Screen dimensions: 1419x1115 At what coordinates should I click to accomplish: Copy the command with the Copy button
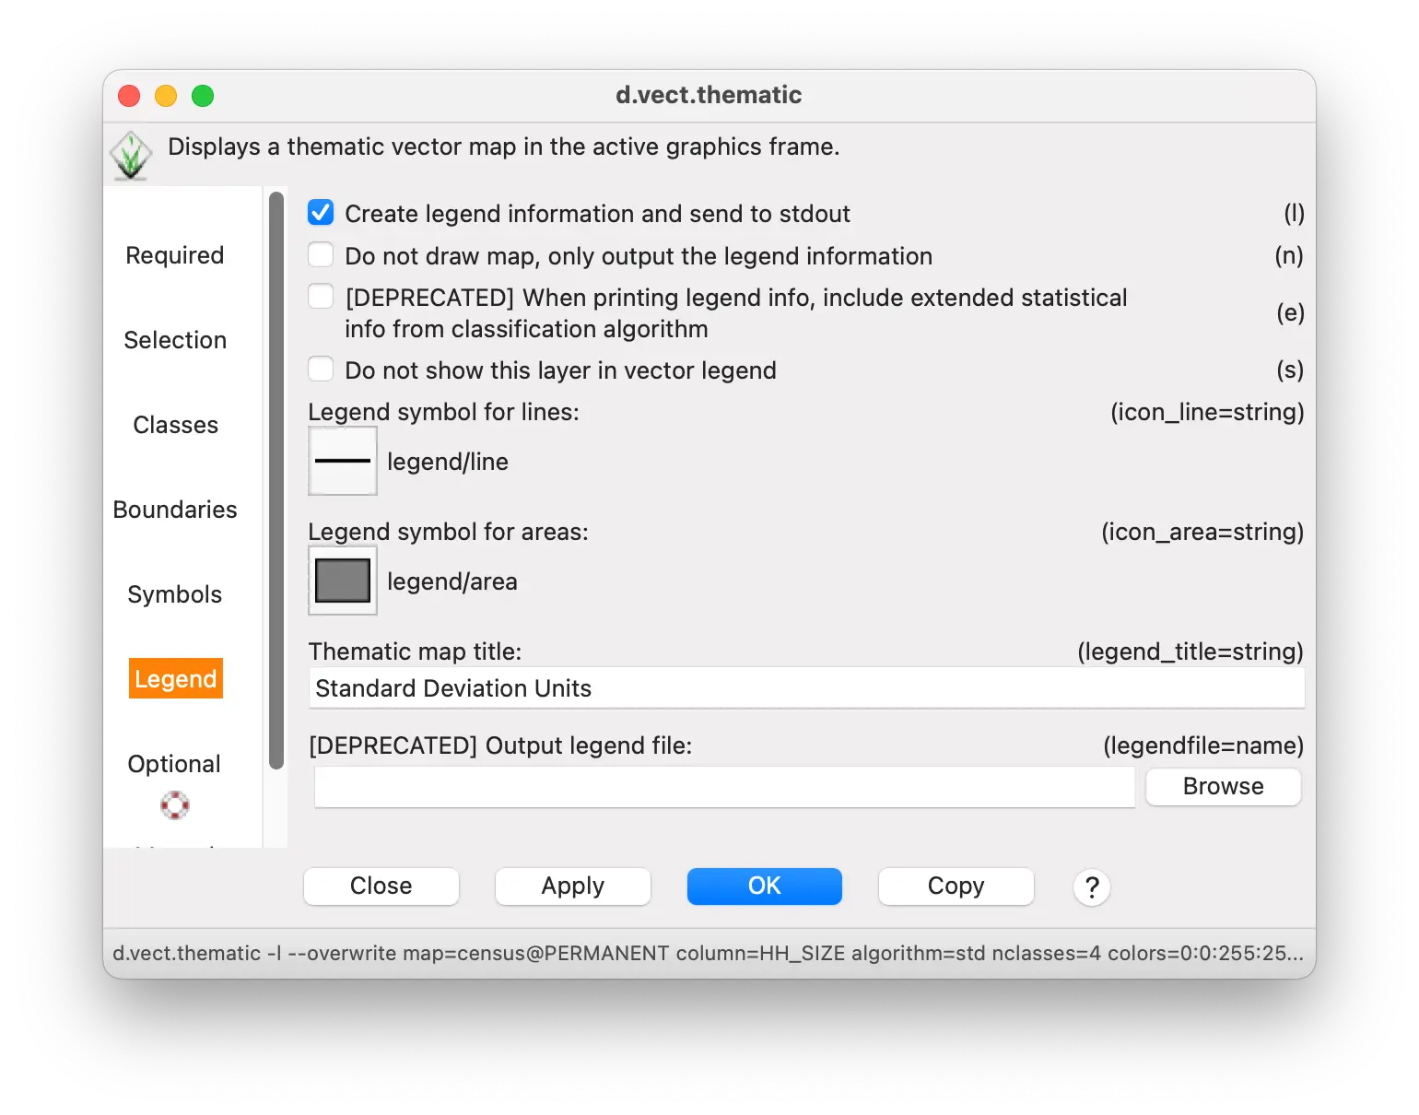[956, 886]
